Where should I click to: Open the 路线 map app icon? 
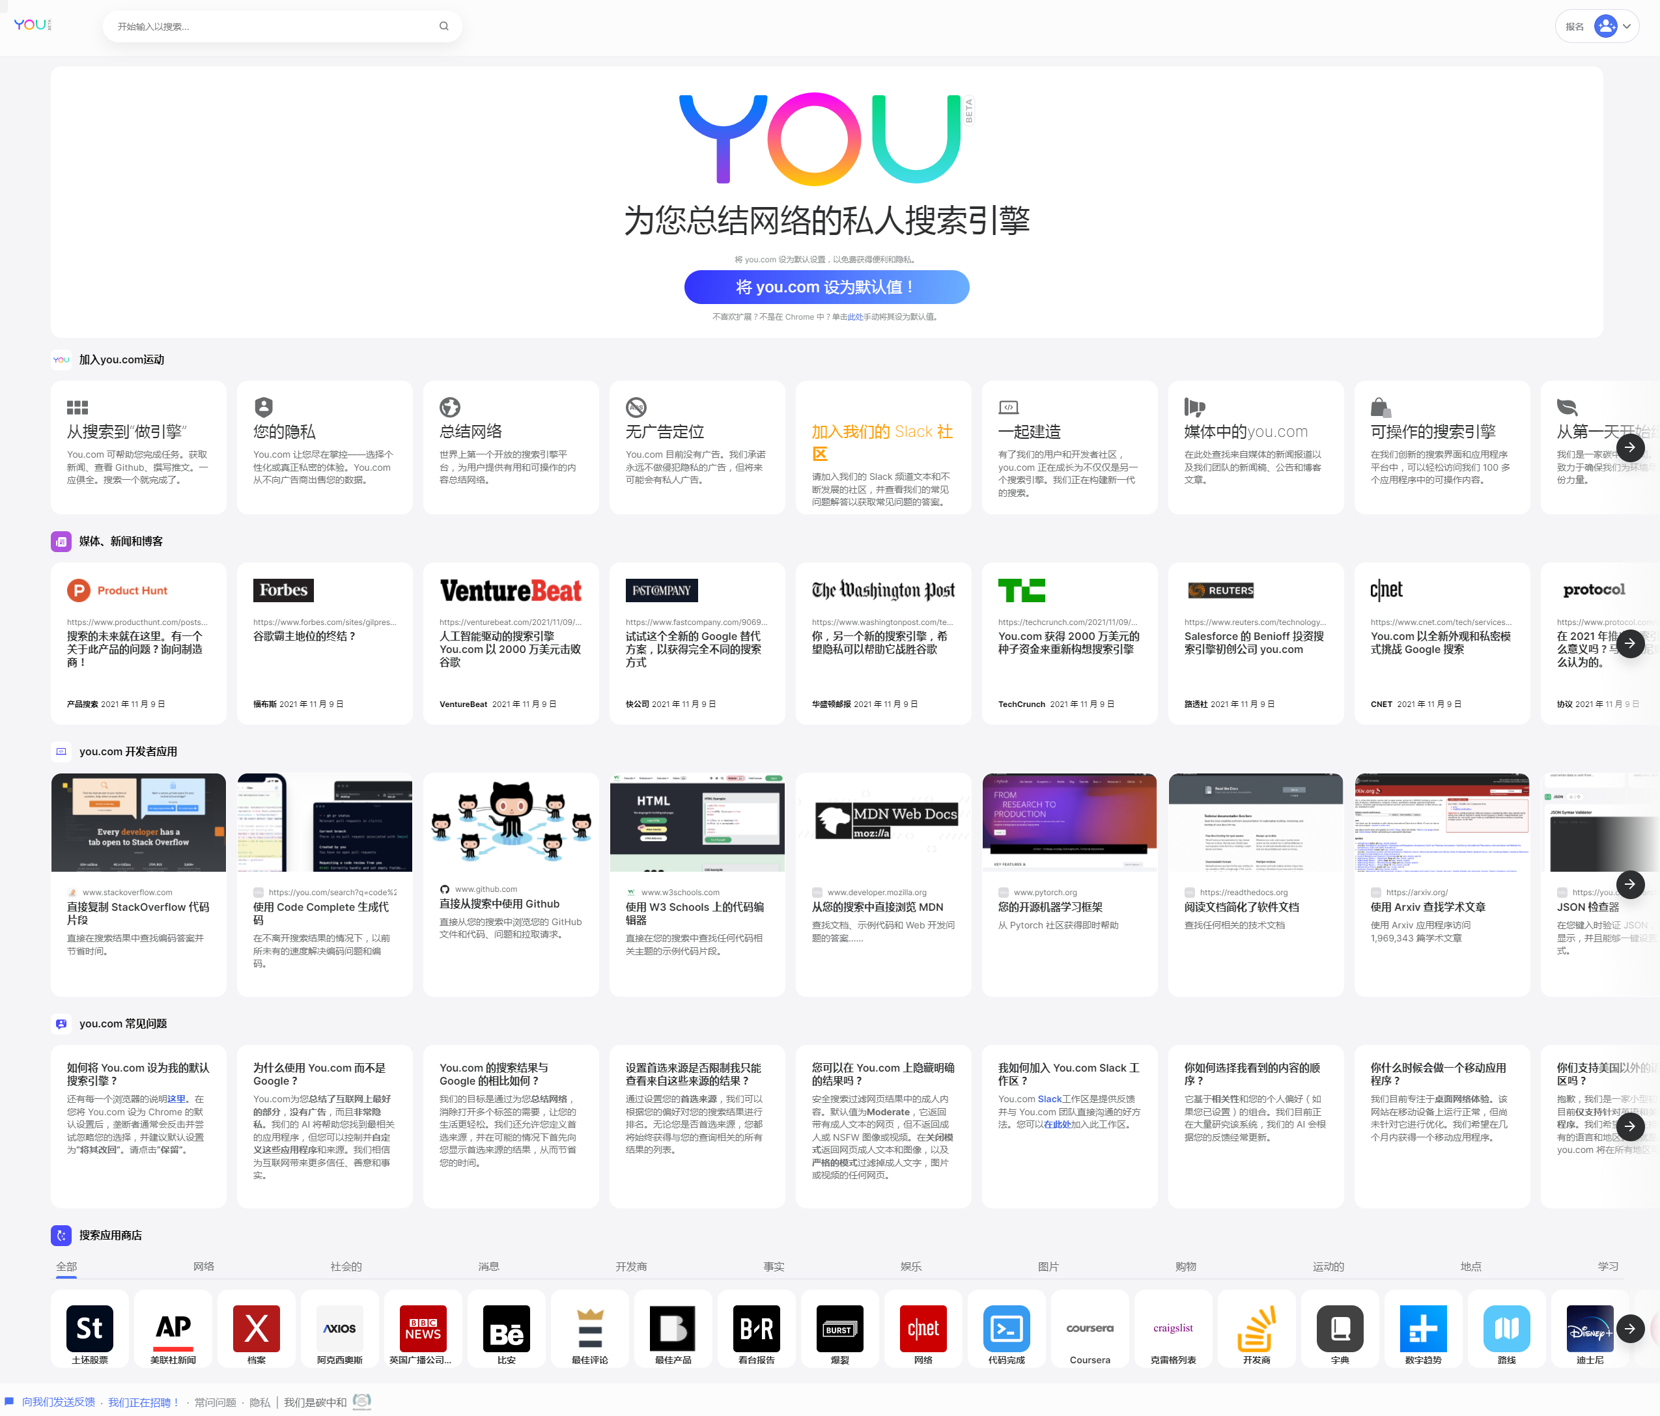coord(1506,1328)
